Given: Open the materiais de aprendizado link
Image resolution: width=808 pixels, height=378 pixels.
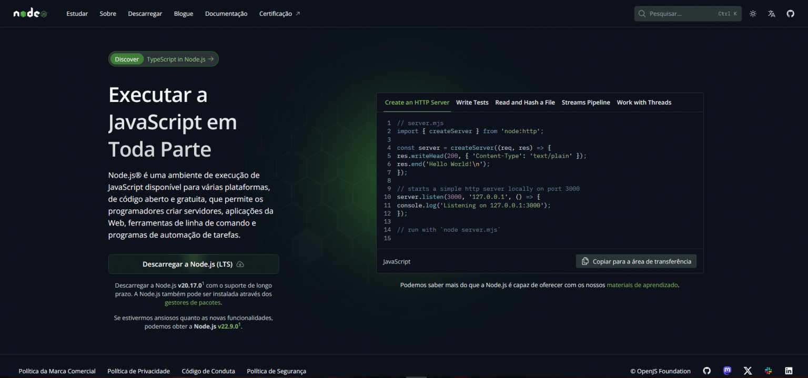Looking at the screenshot, I should click(642, 284).
